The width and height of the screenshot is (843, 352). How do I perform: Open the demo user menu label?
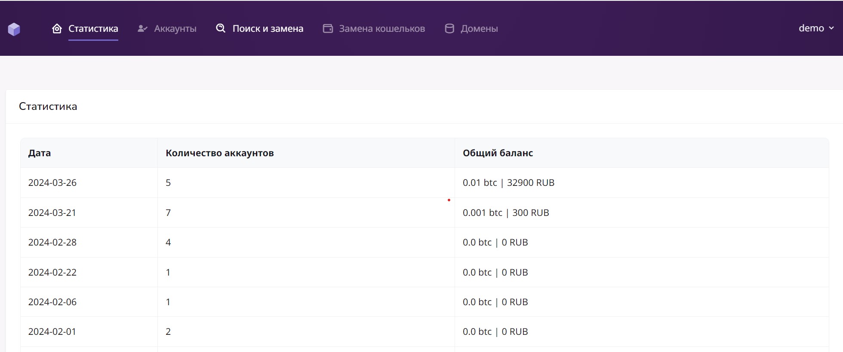[x=811, y=28]
